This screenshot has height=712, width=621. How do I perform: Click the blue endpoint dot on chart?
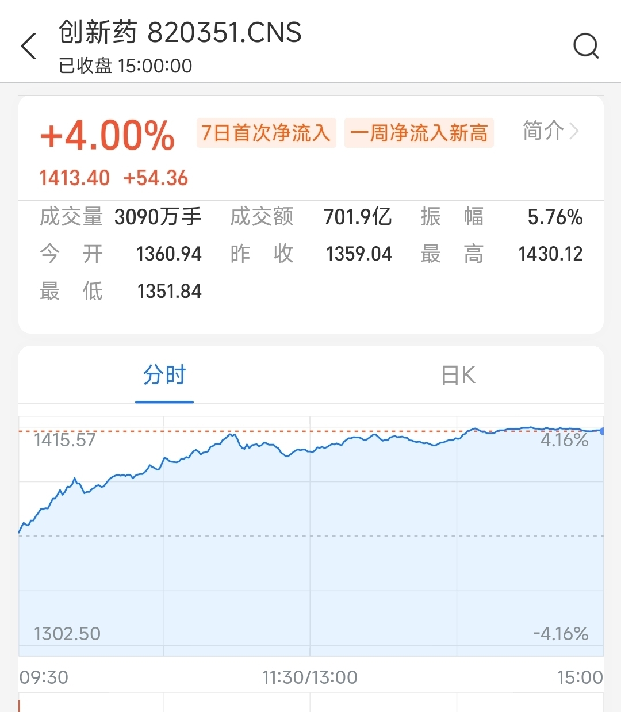602,431
